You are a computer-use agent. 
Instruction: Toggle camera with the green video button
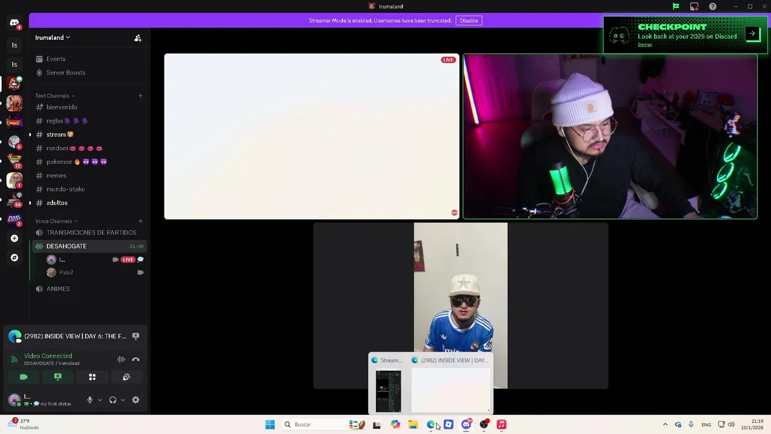point(23,377)
